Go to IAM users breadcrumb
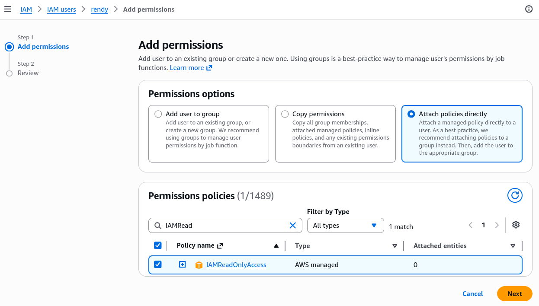 click(61, 9)
